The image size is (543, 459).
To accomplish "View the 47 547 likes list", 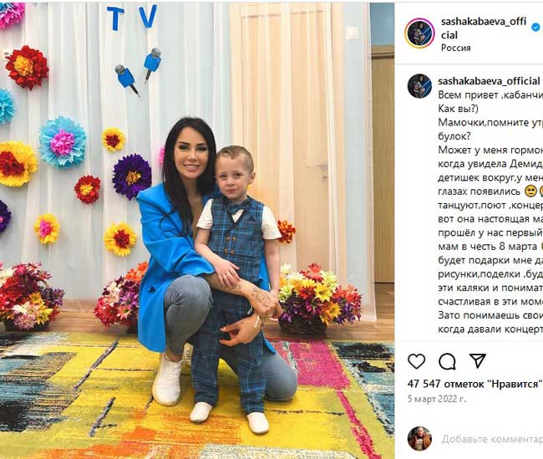I will [x=474, y=384].
